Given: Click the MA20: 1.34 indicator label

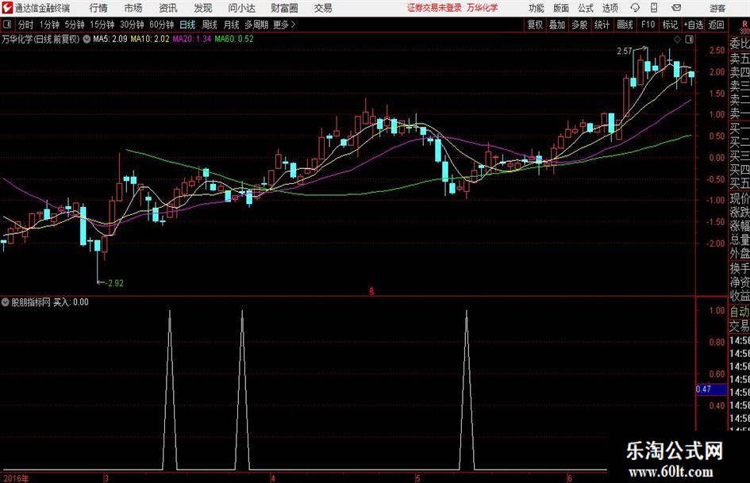Looking at the screenshot, I should pos(192,39).
